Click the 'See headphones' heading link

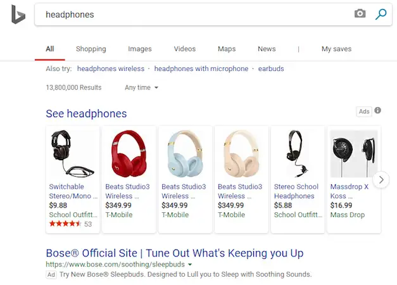pos(86,114)
